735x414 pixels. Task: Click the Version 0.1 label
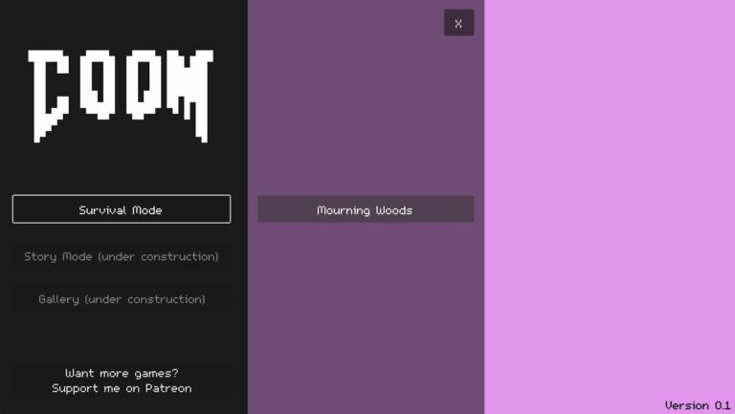coord(697,405)
